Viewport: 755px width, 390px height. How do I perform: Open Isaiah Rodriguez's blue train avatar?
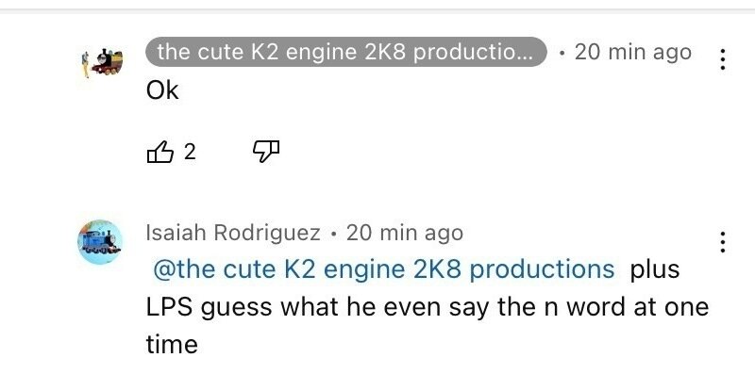click(99, 243)
